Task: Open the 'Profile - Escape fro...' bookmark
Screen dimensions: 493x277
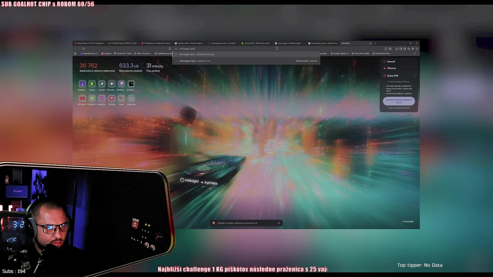Action: coord(143,53)
